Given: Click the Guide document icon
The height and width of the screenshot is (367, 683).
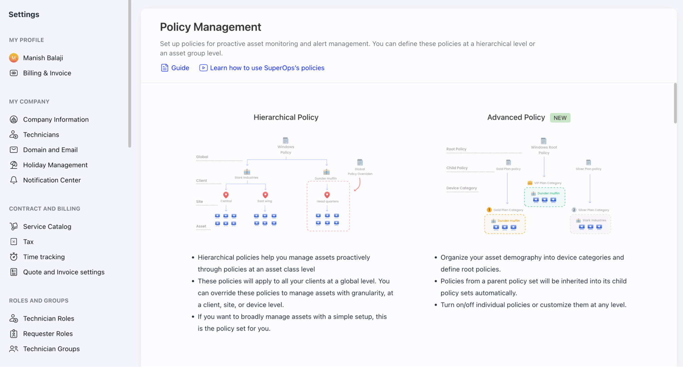Looking at the screenshot, I should [164, 68].
